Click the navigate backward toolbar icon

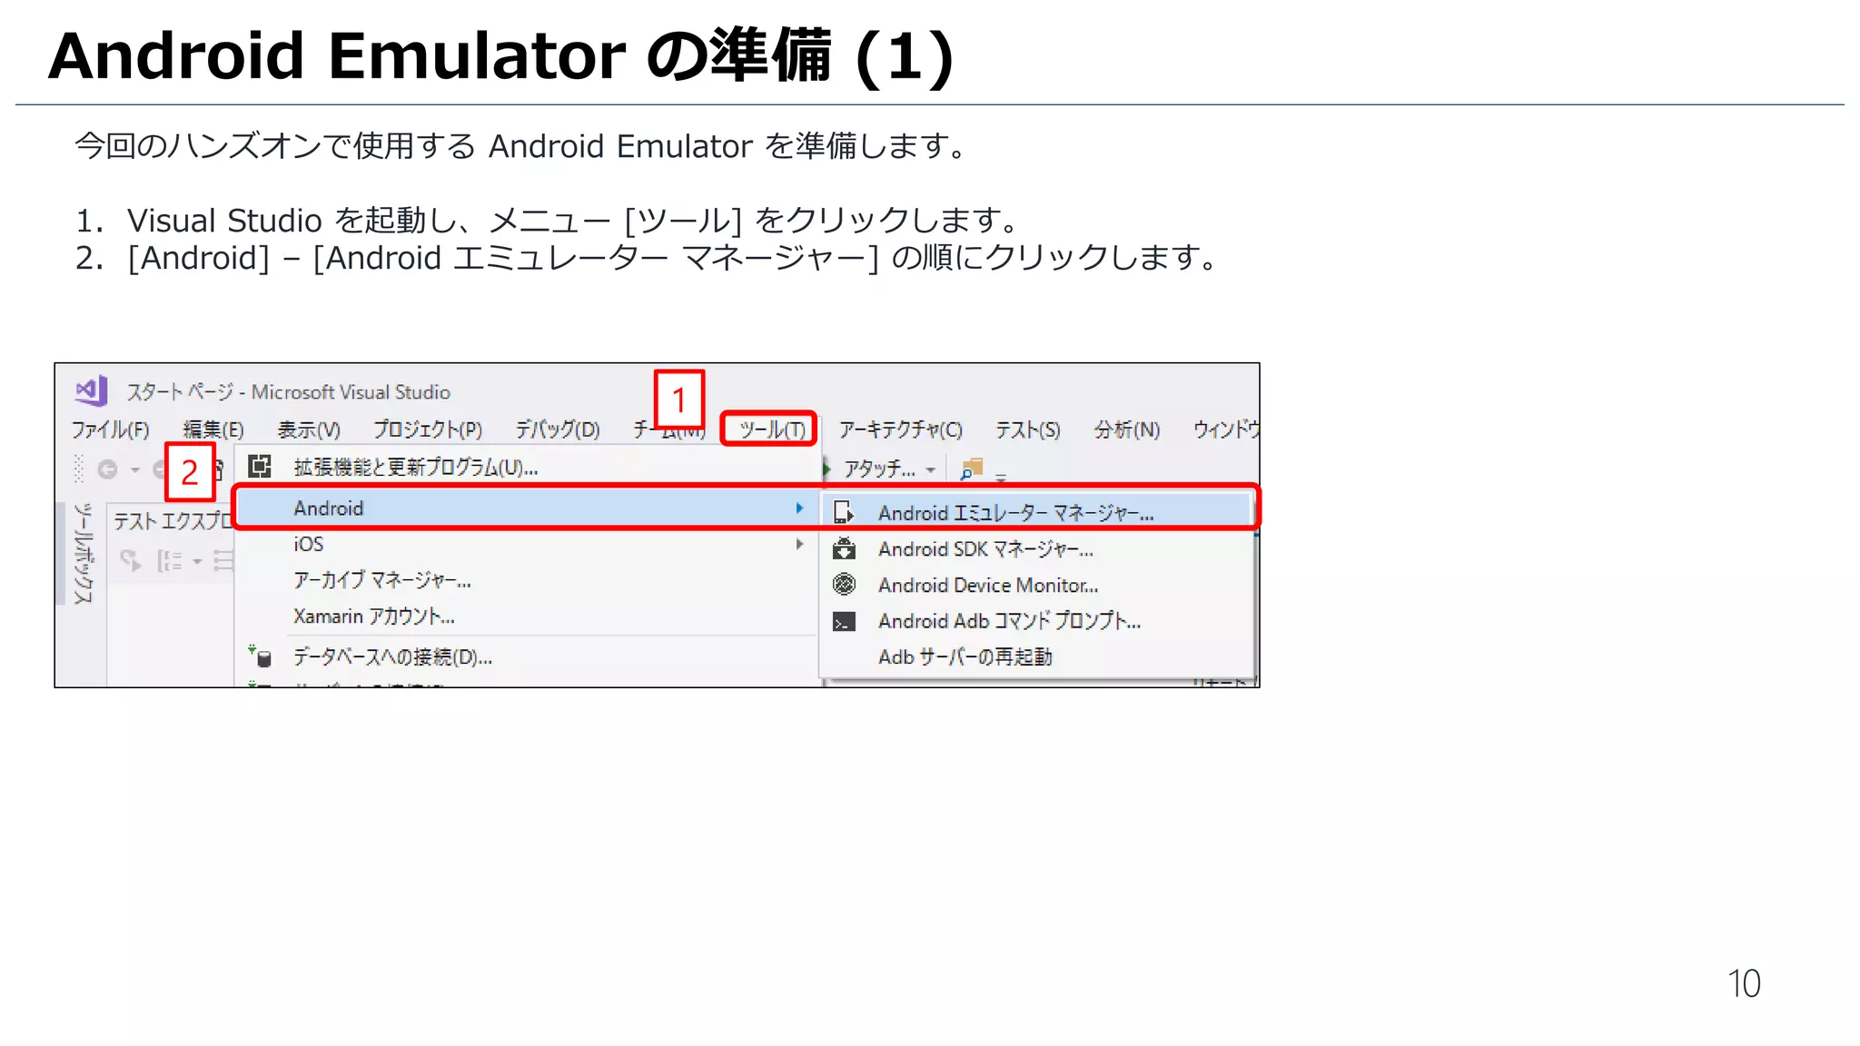coord(107,469)
